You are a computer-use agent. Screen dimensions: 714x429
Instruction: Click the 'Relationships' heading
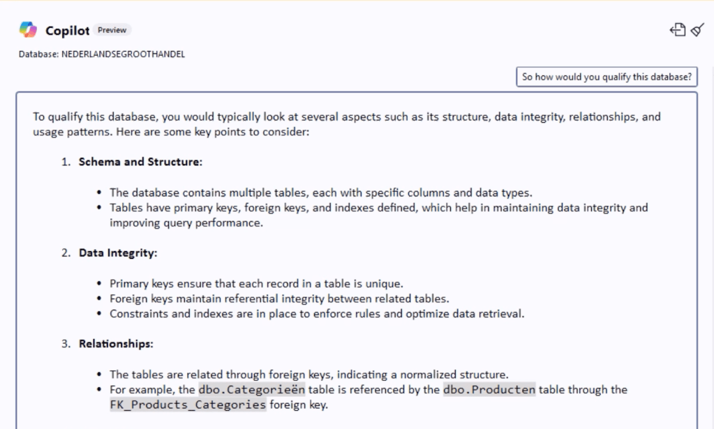[116, 344]
